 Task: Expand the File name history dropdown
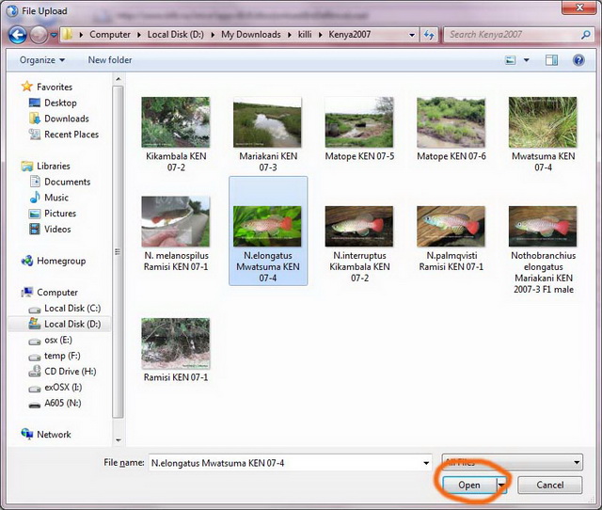425,462
